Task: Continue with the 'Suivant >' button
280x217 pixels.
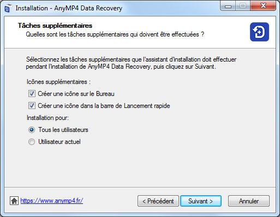Action: [201, 201]
